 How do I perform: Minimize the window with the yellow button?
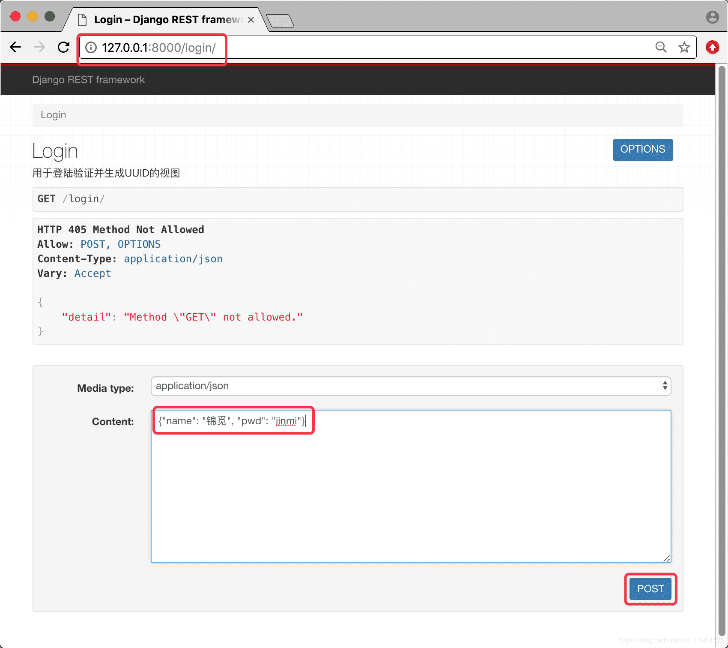(x=33, y=16)
